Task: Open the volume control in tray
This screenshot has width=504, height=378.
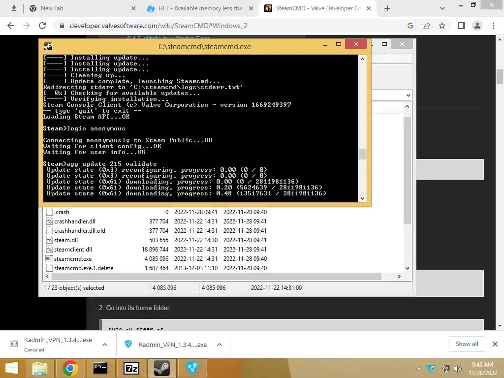Action: click(457, 369)
